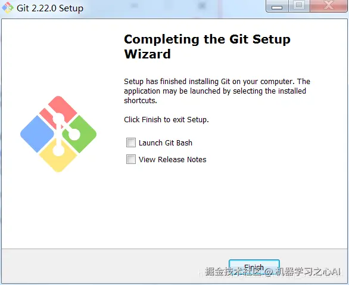The height and width of the screenshot is (285, 349).
Task: Close the Git 2.22.0 Setup window
Action: (x=329, y=6)
